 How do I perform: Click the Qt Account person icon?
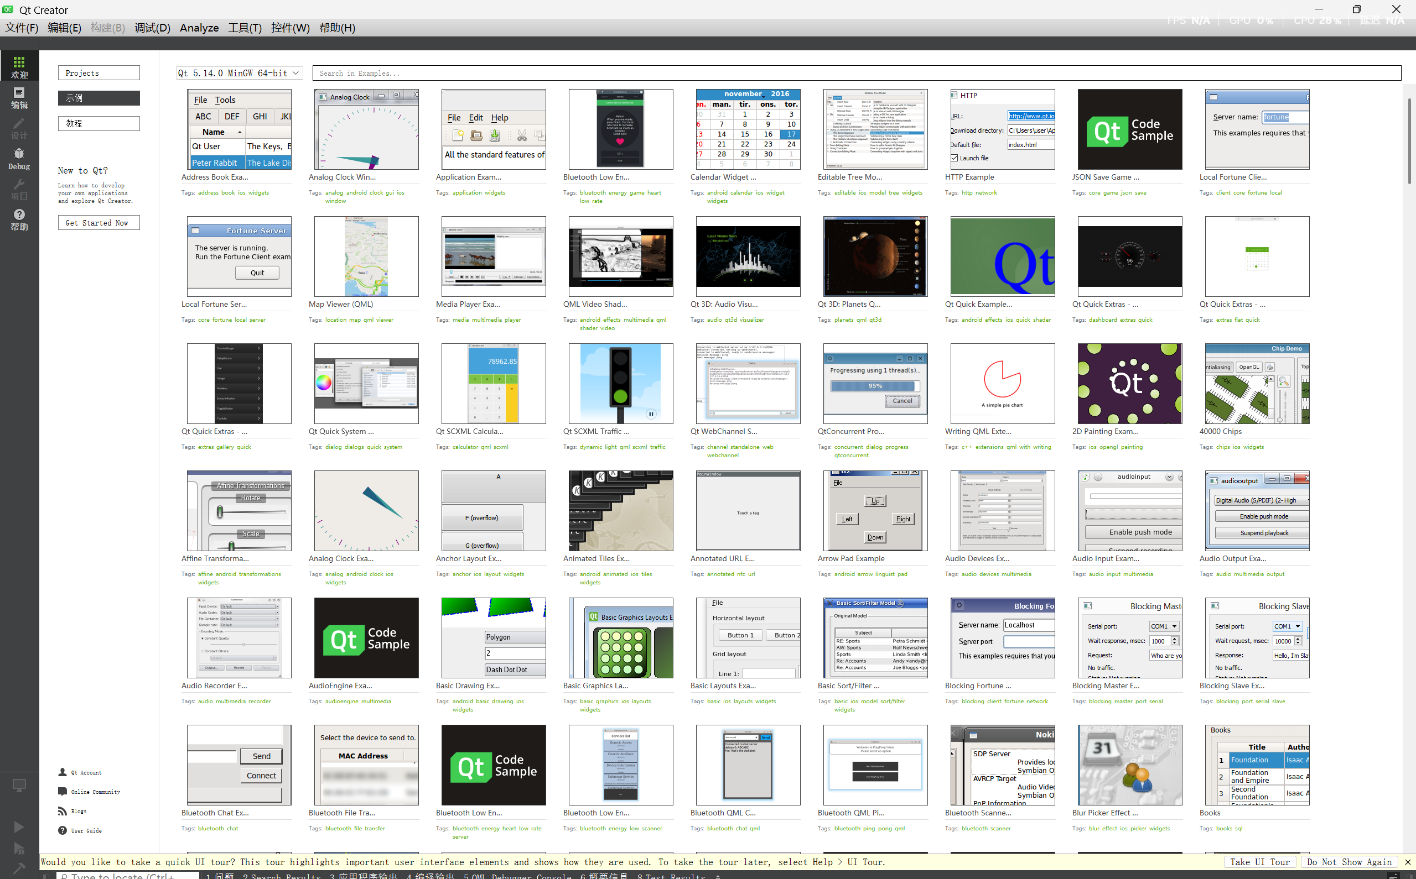click(62, 772)
